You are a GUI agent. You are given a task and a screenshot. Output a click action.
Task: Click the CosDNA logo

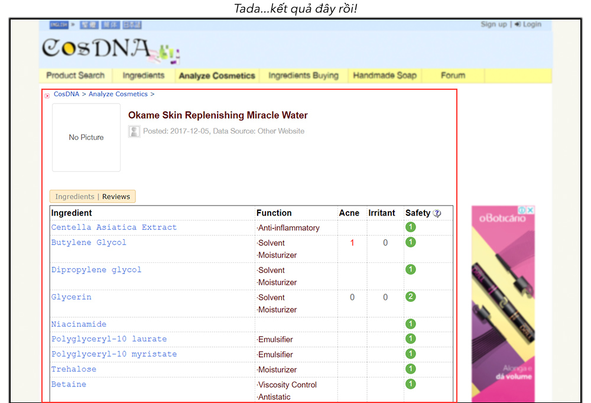click(x=110, y=50)
